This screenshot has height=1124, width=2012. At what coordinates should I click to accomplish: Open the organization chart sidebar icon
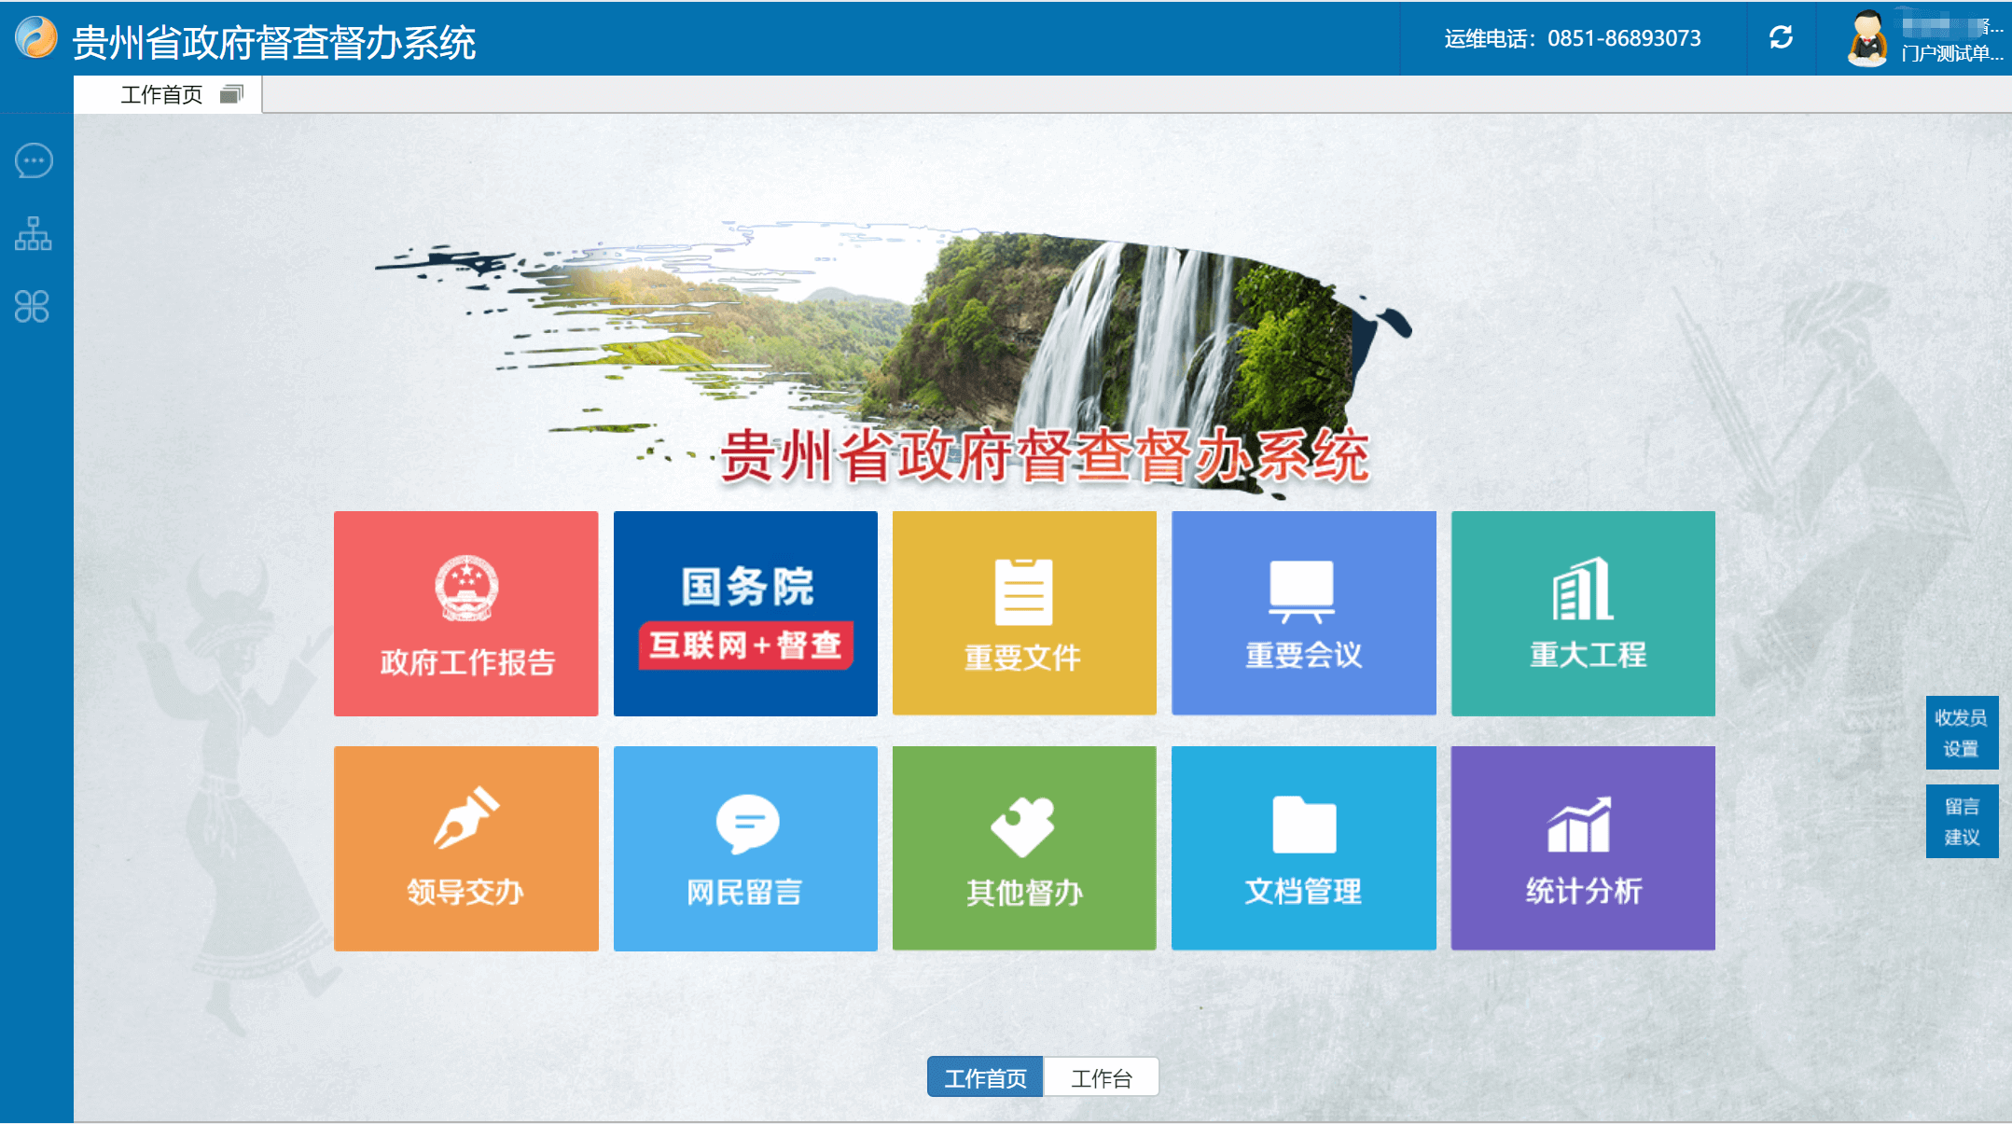click(x=34, y=234)
